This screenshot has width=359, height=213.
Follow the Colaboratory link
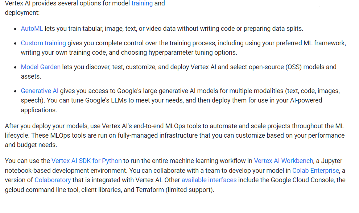[x=53, y=180]
